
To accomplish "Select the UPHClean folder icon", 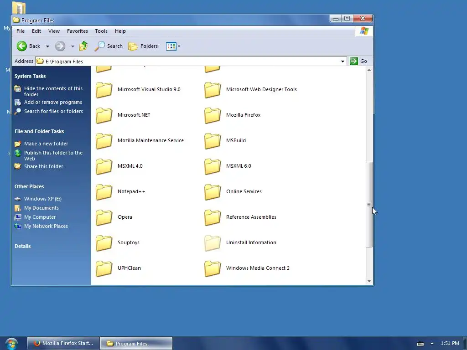I will [104, 269].
